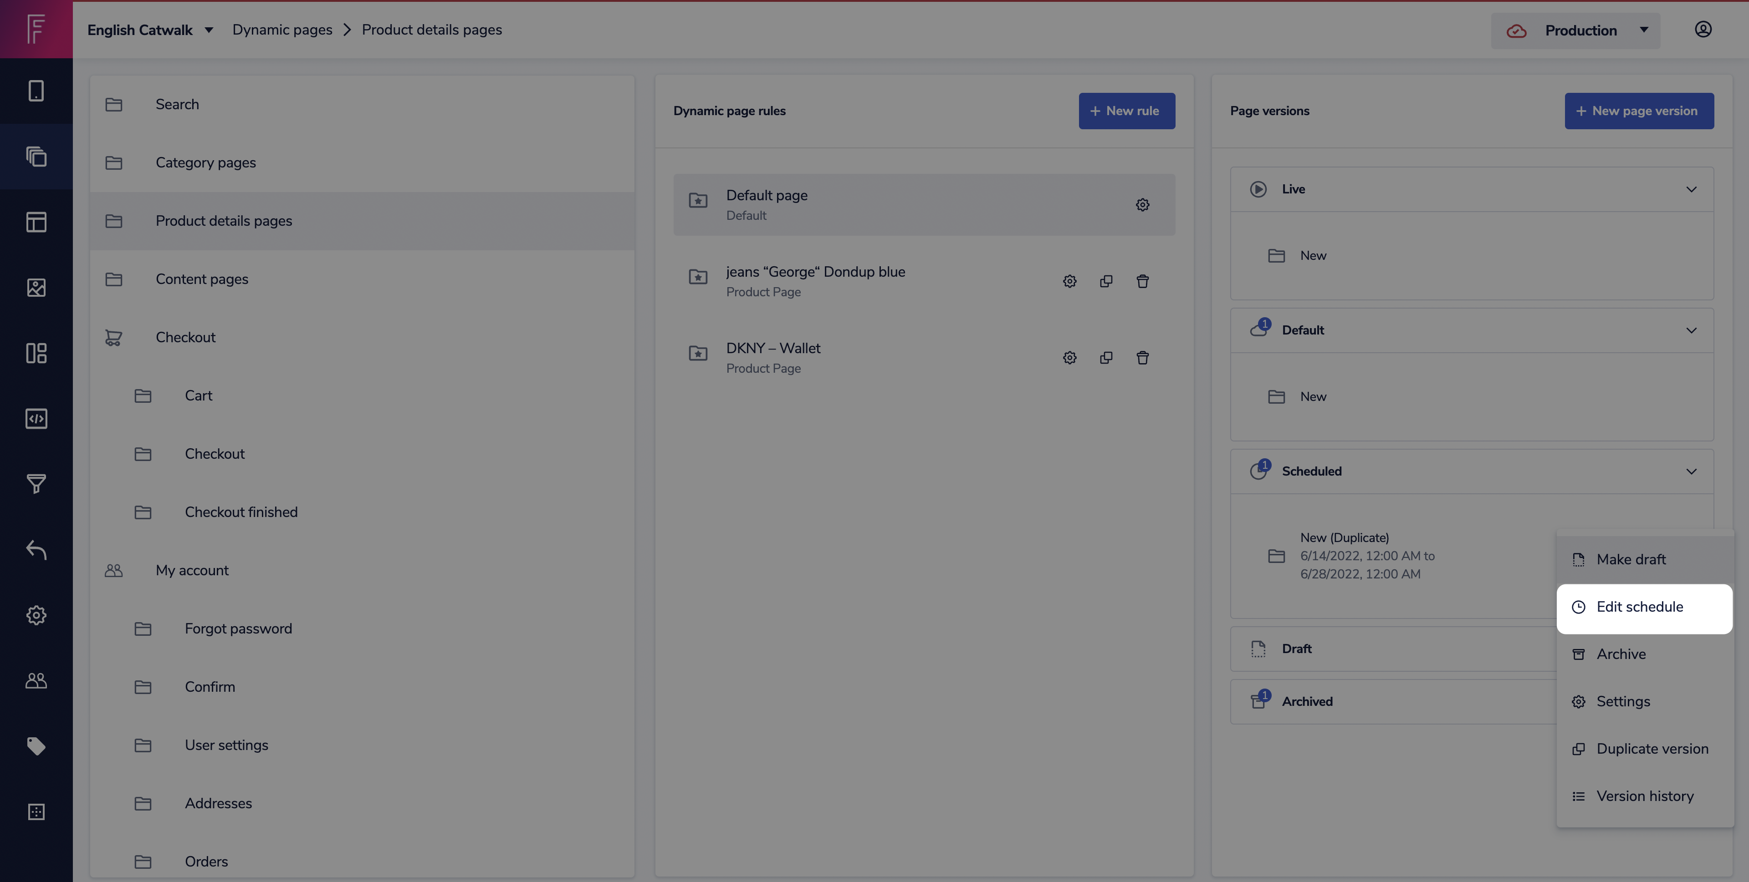Open the code editor sidebar icon
The height and width of the screenshot is (882, 1749).
click(x=36, y=419)
